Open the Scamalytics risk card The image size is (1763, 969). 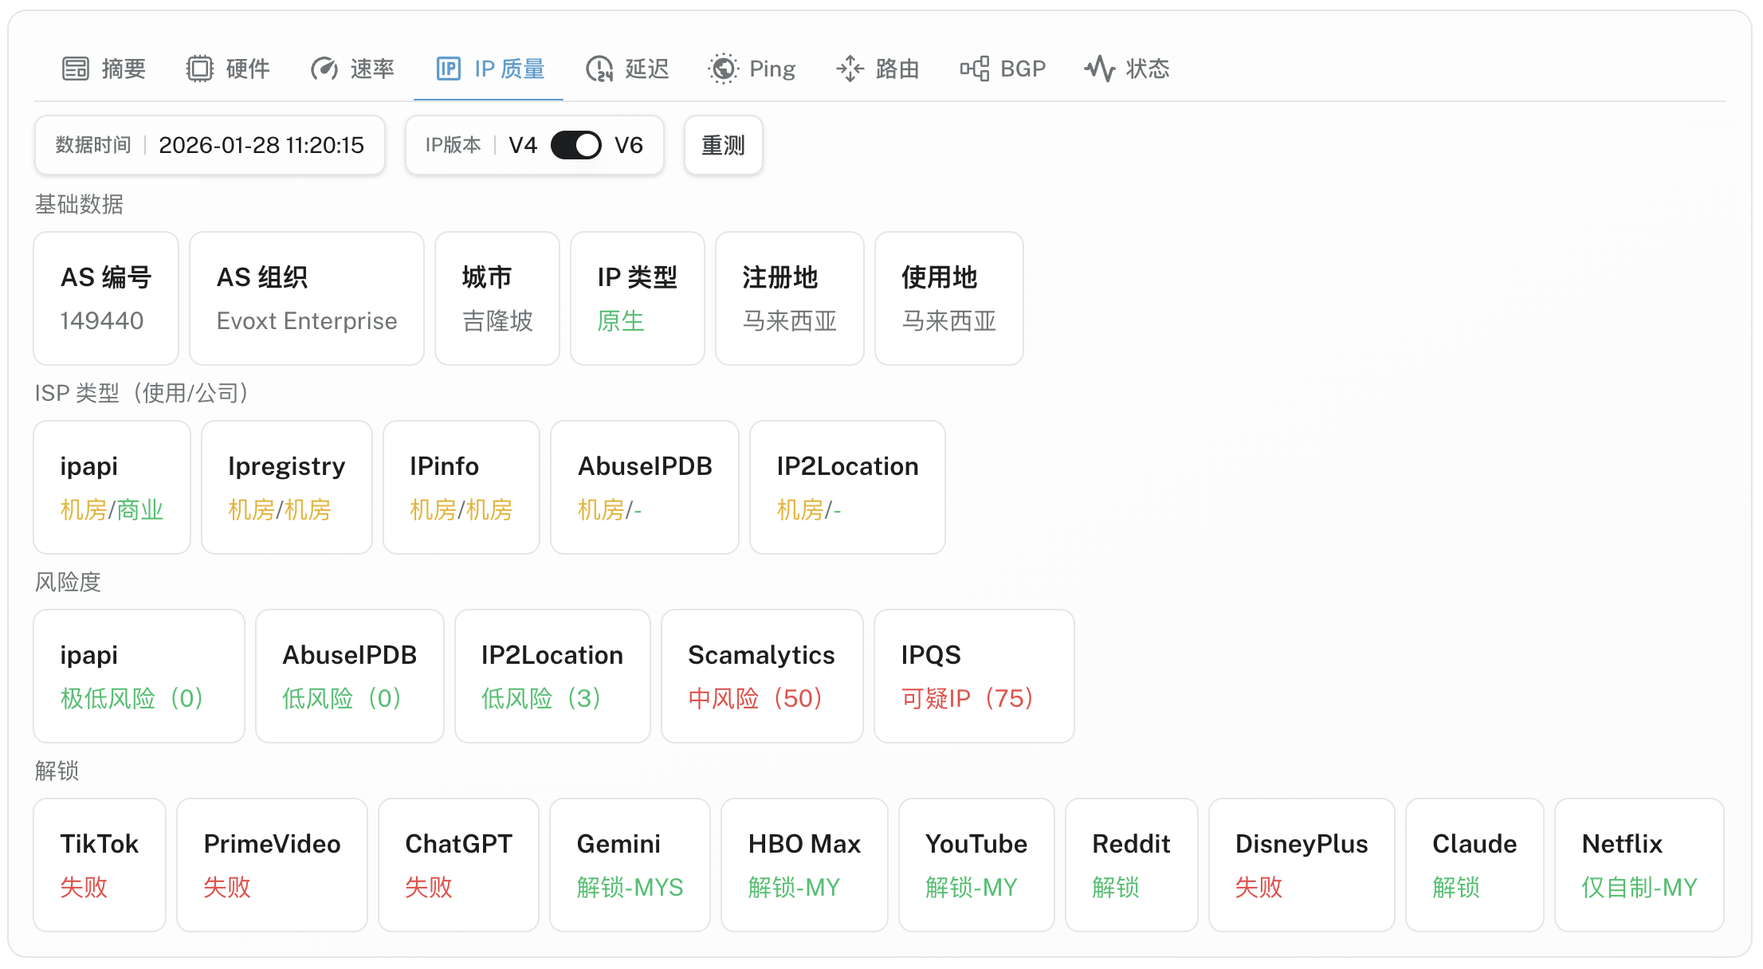coord(761,676)
